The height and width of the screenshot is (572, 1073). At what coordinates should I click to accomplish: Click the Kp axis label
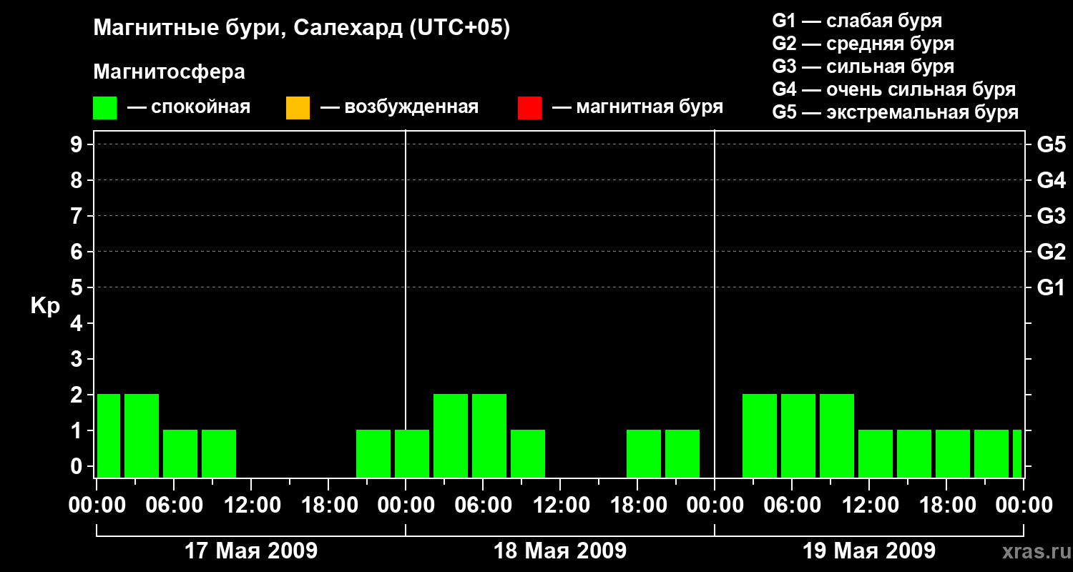point(45,305)
